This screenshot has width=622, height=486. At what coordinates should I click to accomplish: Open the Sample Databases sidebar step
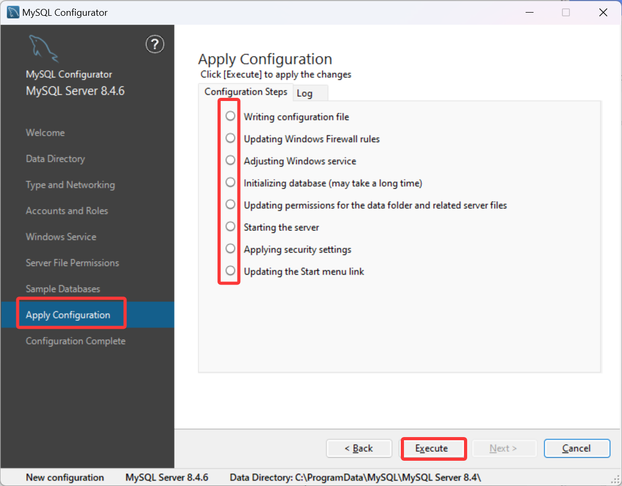pyautogui.click(x=63, y=289)
